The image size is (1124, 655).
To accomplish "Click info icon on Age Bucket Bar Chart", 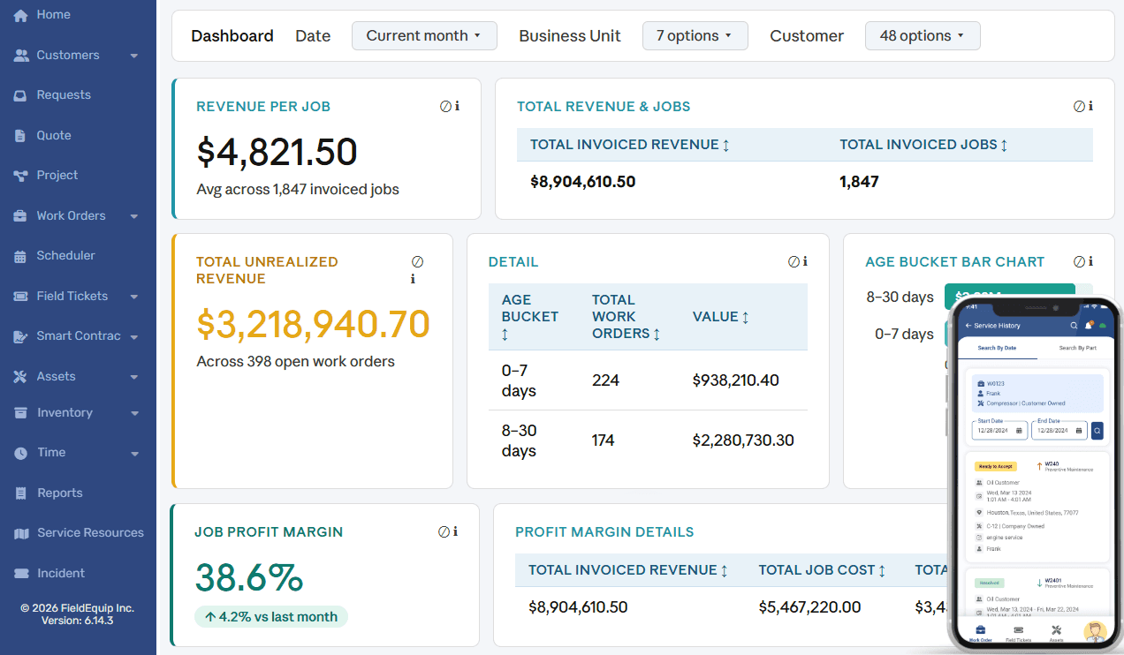I will coord(1090,261).
